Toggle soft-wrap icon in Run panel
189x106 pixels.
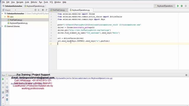(x=7, y=87)
